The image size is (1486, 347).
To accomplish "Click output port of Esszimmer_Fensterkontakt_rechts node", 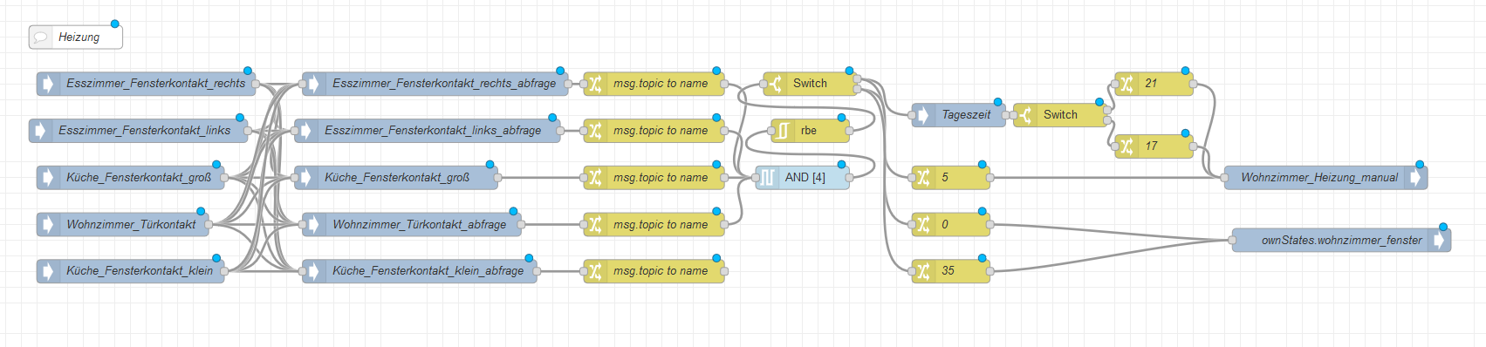I will (x=257, y=84).
